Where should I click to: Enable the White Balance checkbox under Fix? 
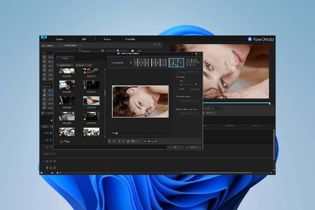44,61
